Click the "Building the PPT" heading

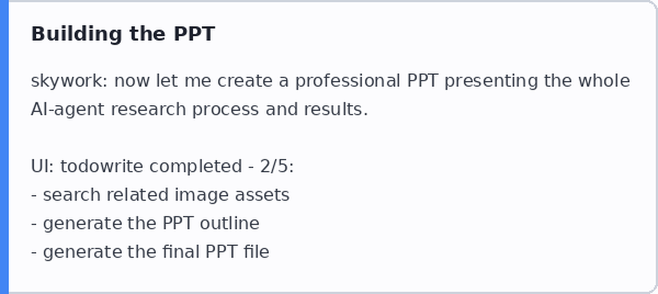[x=123, y=34]
